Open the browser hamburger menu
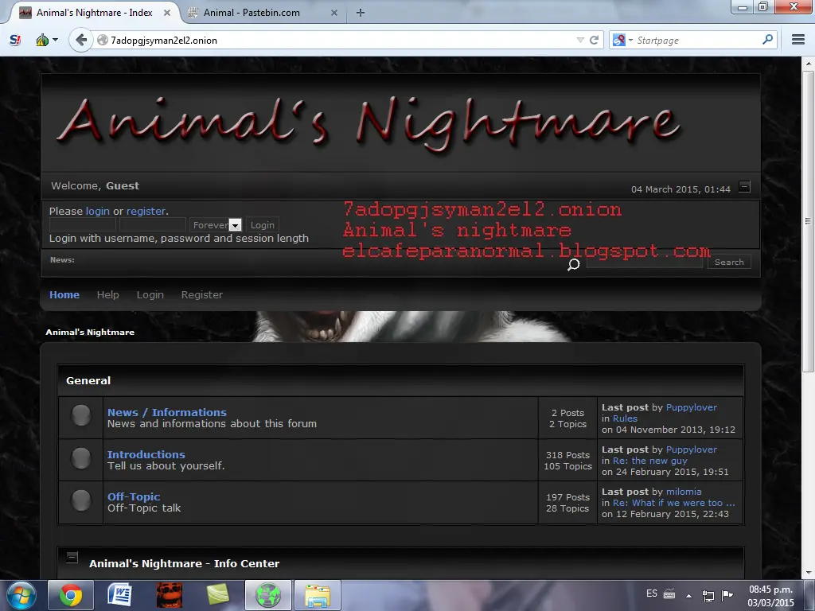 click(797, 40)
